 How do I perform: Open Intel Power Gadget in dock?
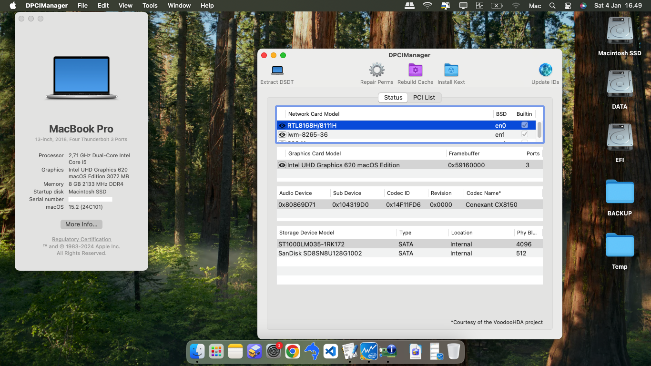pyautogui.click(x=369, y=352)
